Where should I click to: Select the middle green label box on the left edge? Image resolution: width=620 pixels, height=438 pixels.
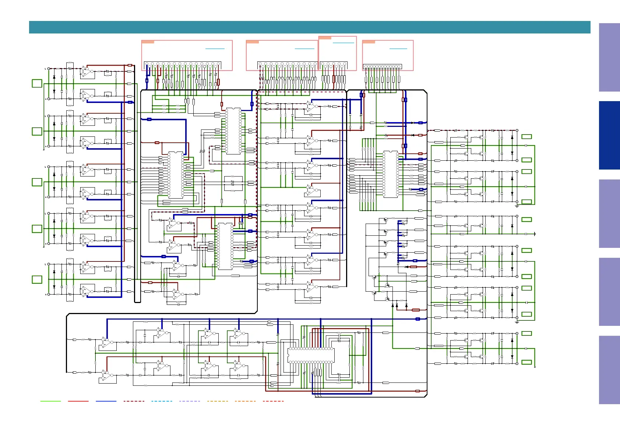coord(37,182)
